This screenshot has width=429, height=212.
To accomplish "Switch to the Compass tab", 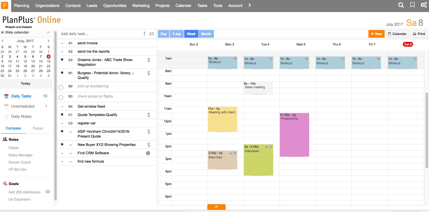I will coord(13,128).
